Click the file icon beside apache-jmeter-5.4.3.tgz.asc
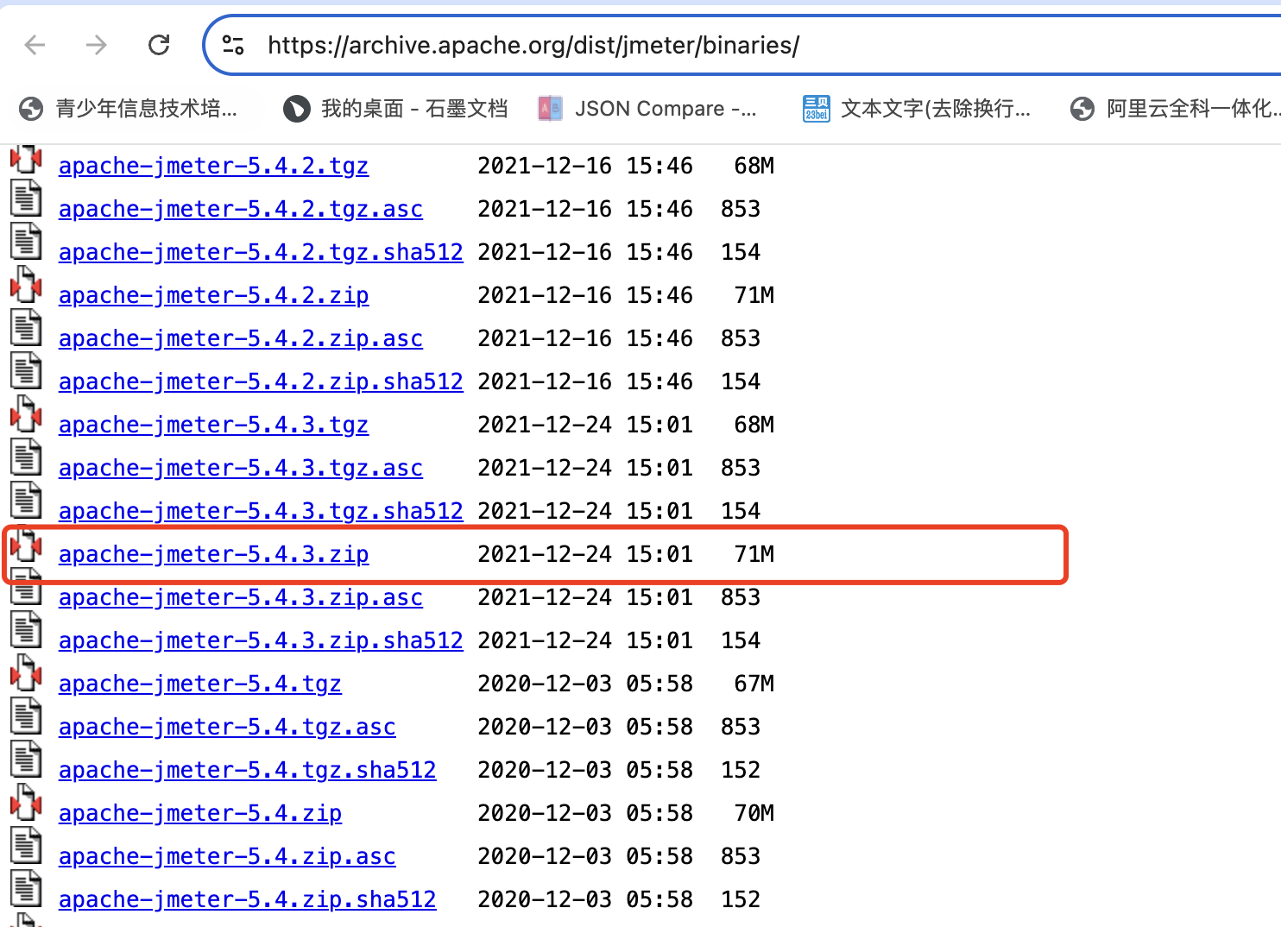Screen dimensions: 1281x927 tap(26, 457)
